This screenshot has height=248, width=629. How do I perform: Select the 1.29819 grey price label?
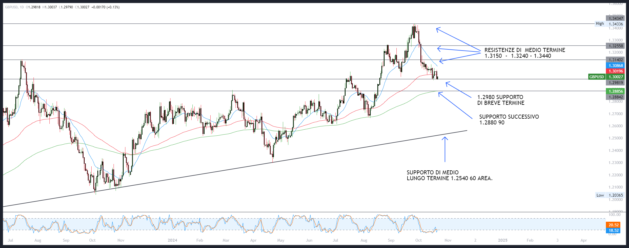pos(616,83)
